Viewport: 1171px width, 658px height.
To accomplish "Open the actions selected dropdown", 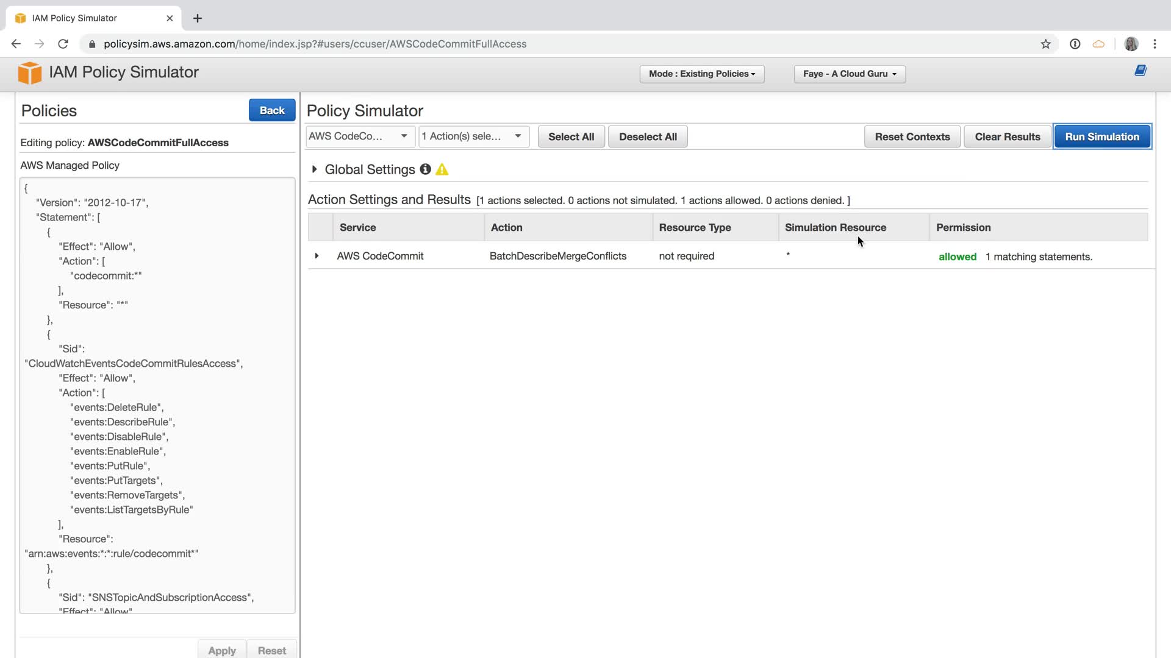I will [473, 136].
